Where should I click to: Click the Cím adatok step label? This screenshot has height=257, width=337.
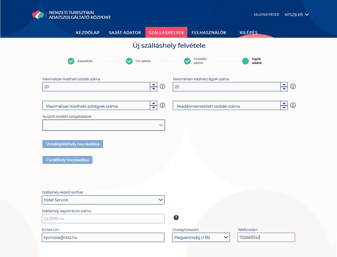pyautogui.click(x=143, y=61)
